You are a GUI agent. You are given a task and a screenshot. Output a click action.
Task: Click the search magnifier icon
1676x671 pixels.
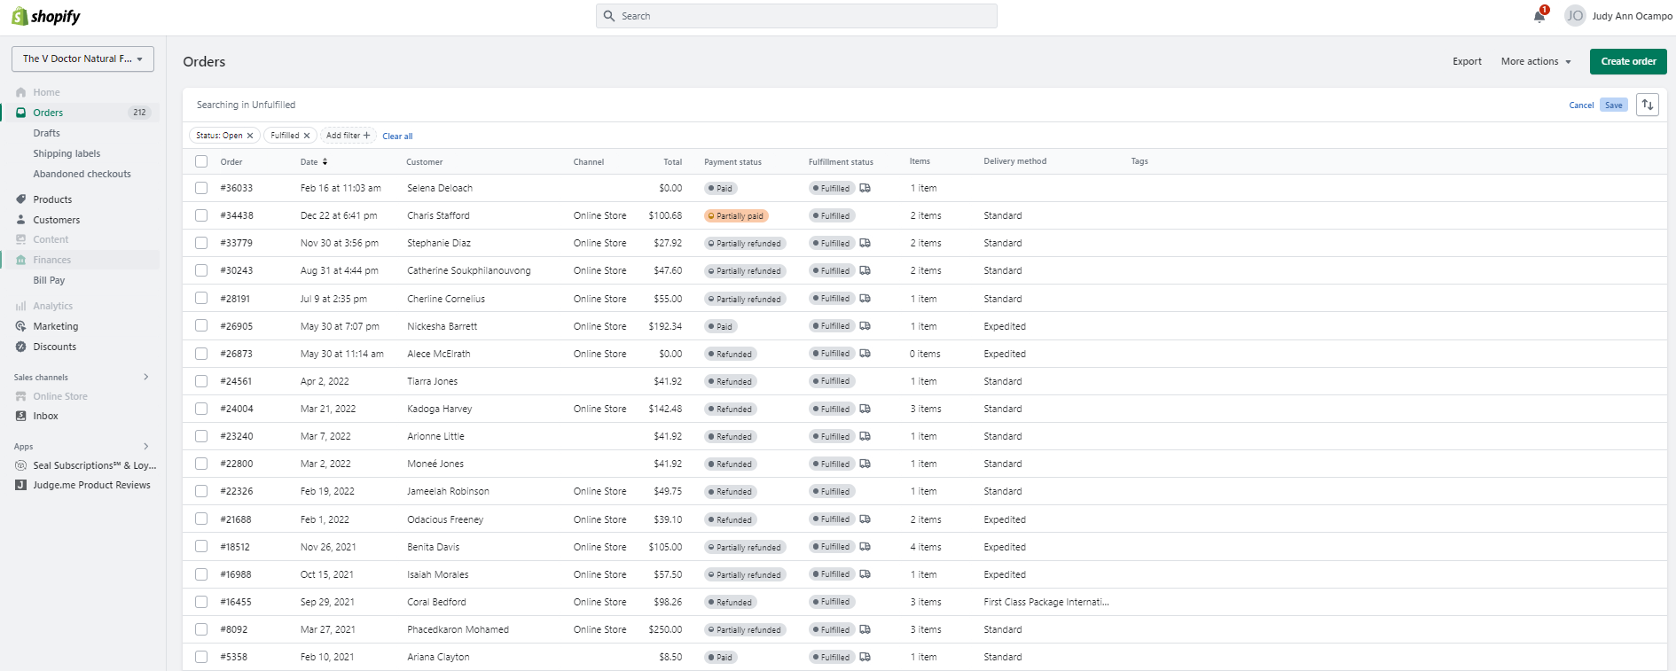(x=609, y=16)
